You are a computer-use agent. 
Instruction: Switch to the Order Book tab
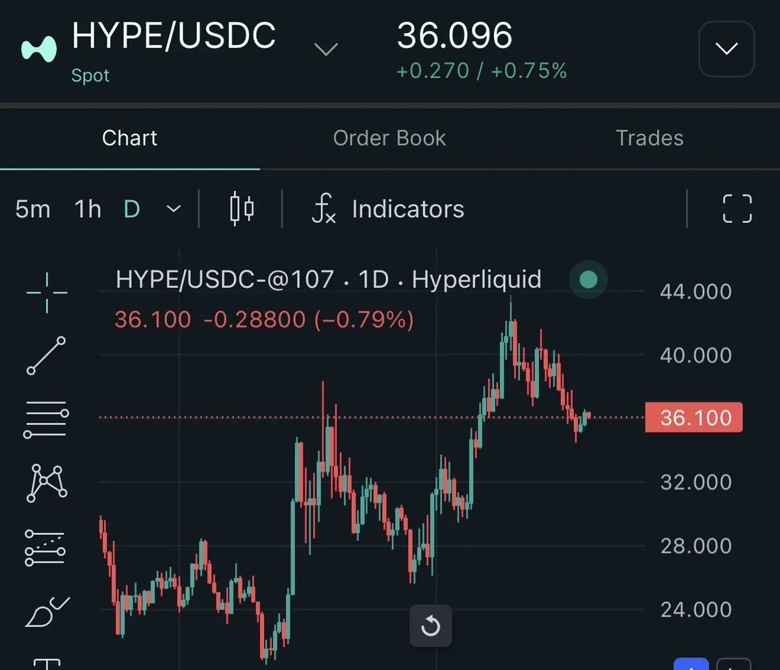(x=389, y=138)
